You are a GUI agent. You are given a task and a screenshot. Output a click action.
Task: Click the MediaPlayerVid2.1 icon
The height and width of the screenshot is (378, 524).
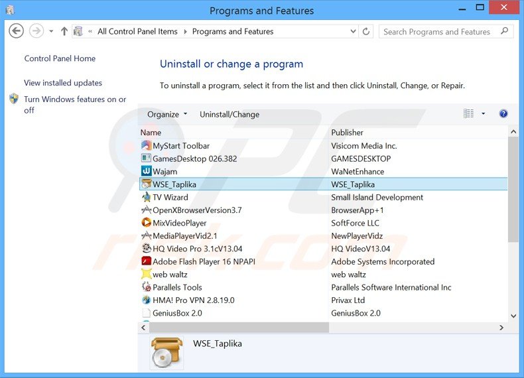click(x=146, y=235)
